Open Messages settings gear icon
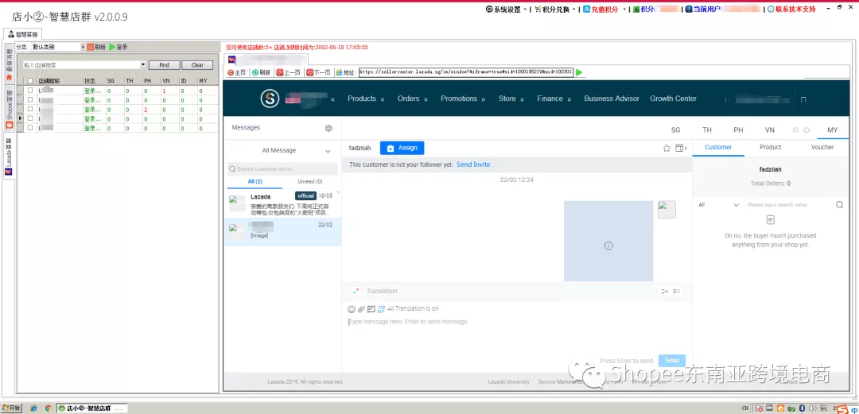 pos(328,128)
